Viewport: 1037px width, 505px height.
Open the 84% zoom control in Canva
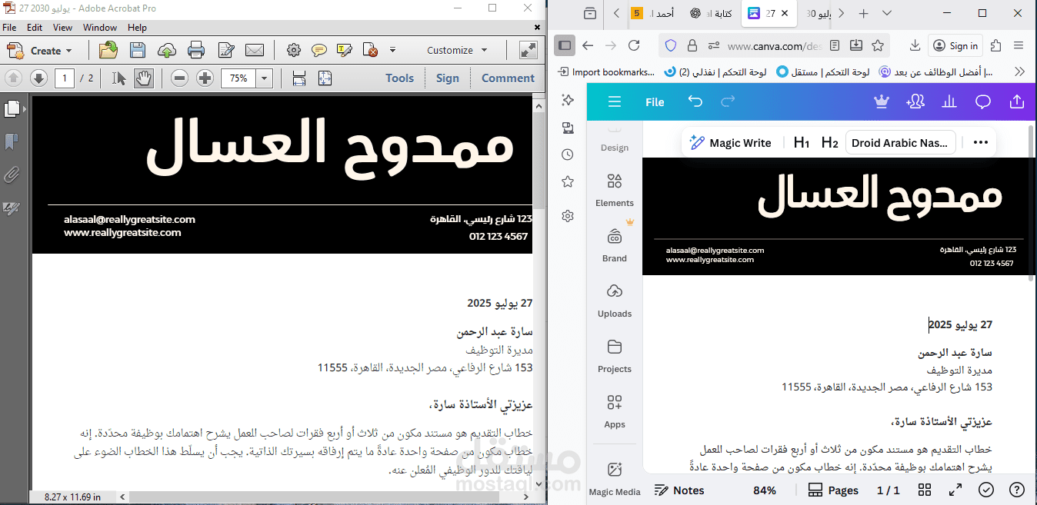click(765, 490)
